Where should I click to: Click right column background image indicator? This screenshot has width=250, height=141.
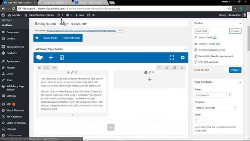pos(146,72)
